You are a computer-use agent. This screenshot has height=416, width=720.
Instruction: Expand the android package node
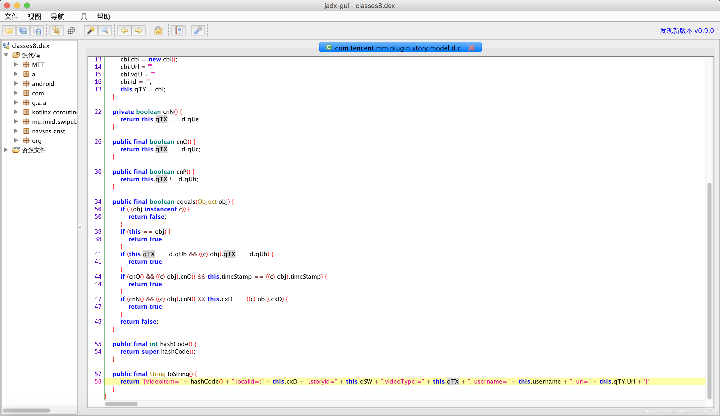pos(16,84)
